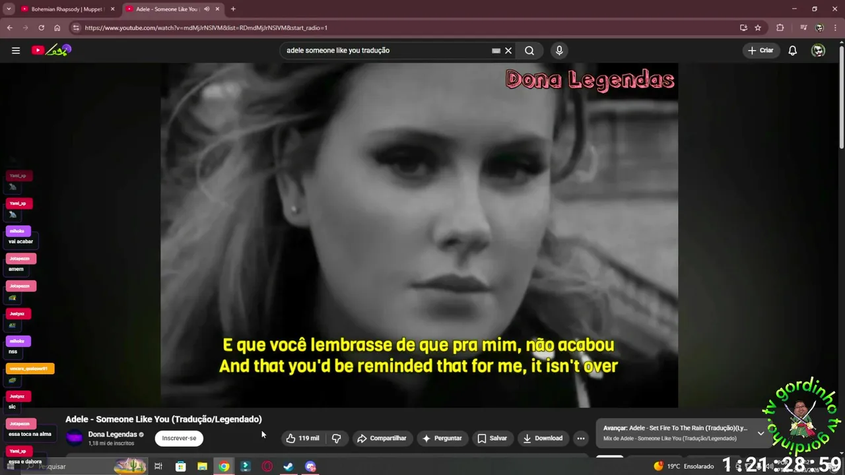This screenshot has width=845, height=475.
Task: Open the tab search dropdown
Action: [x=9, y=9]
